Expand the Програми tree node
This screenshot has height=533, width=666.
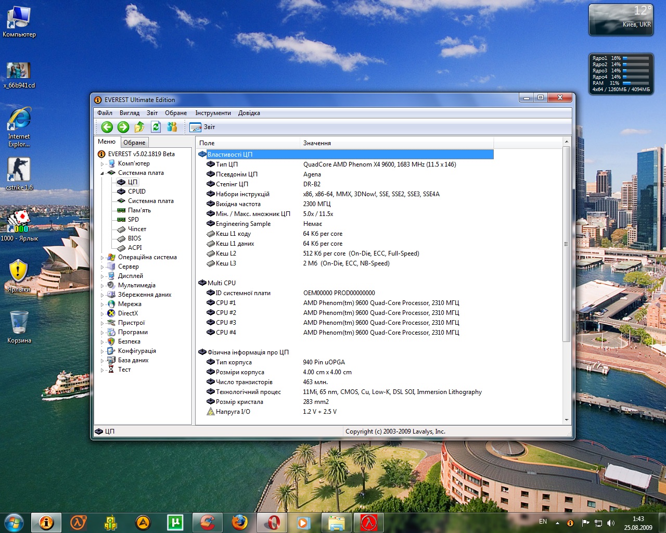tap(102, 333)
